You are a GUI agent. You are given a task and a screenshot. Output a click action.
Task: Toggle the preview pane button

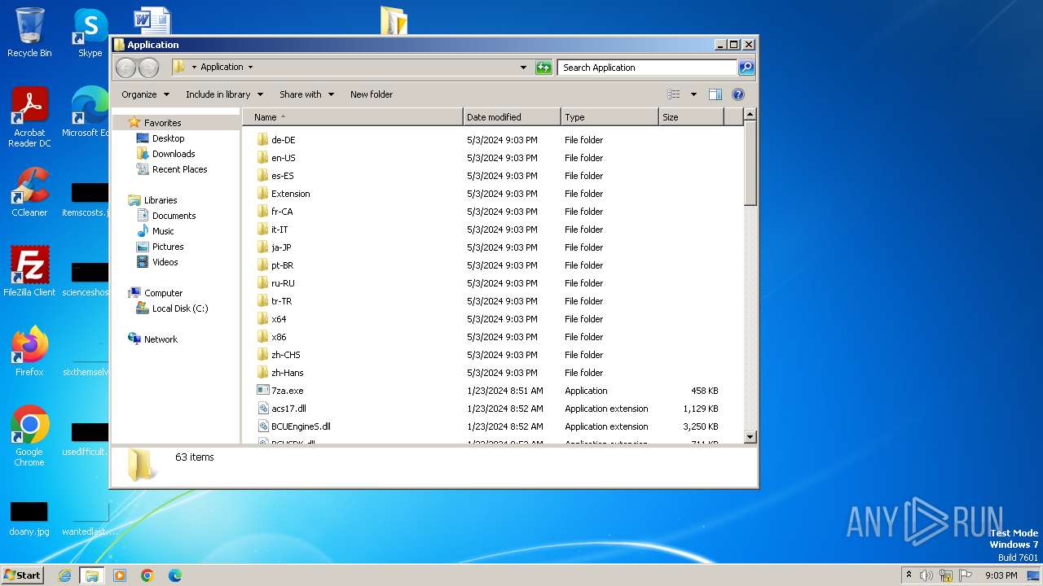pyautogui.click(x=715, y=94)
